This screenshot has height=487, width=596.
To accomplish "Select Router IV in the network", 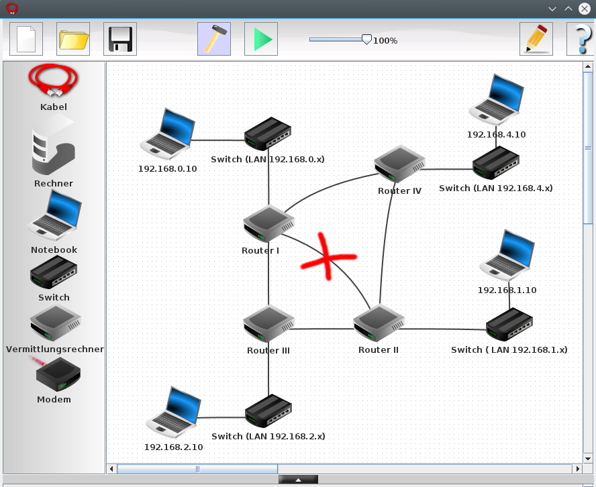I will coord(399,164).
